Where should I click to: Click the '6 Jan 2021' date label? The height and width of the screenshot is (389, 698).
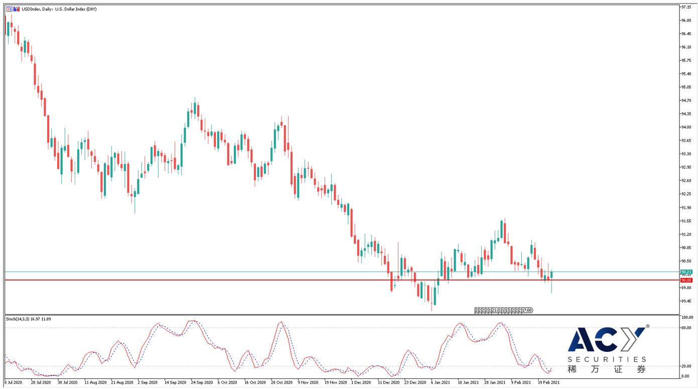(440, 382)
